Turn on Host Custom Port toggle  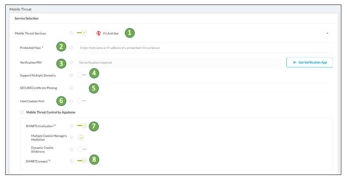tap(81, 101)
